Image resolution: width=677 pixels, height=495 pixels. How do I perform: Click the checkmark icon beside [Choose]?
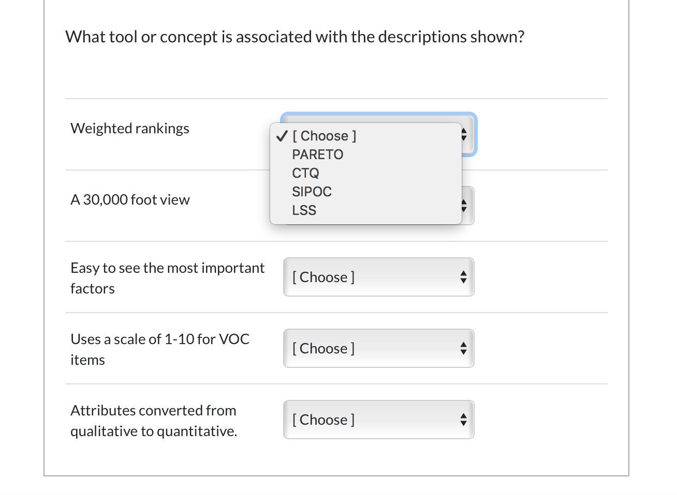(x=282, y=136)
